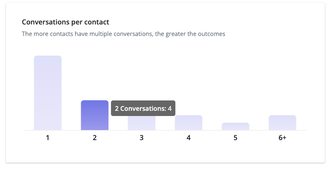Click the word "outcomes" in the subtitle
The height and width of the screenshot is (169, 330).
click(x=212, y=34)
